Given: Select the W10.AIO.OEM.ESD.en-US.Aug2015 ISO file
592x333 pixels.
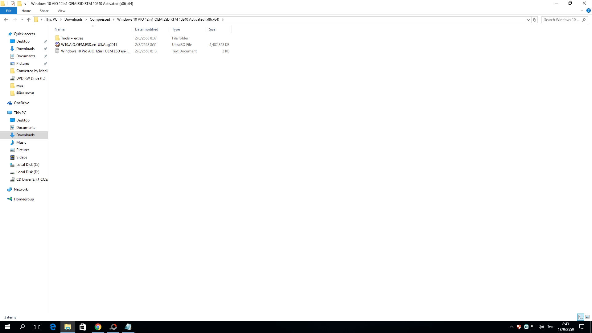Looking at the screenshot, I should tap(89, 45).
